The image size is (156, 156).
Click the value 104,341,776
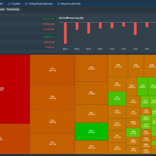(48, 19)
